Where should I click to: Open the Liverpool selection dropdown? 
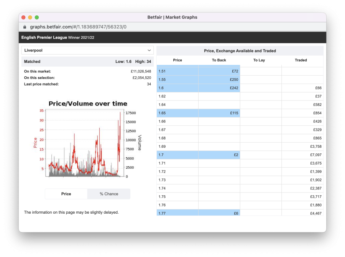87,50
